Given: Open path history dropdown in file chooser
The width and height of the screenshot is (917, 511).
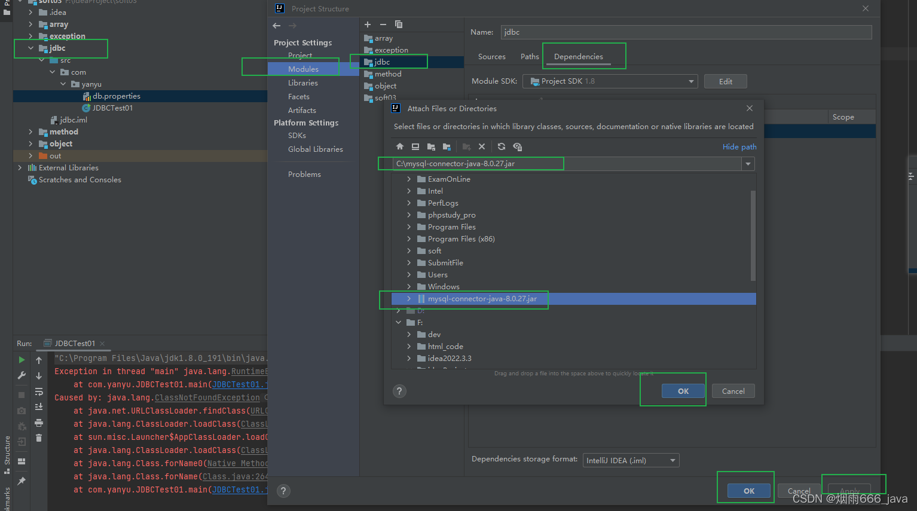Looking at the screenshot, I should coord(748,164).
